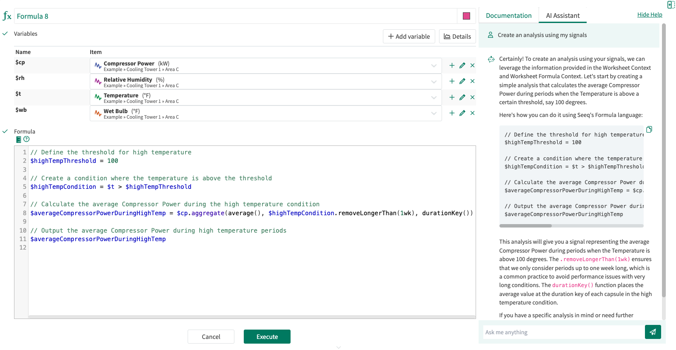Edit the Temperature variable with pencil icon

(462, 97)
